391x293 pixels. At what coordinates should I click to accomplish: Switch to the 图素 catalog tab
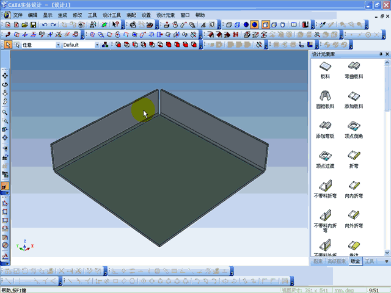tap(318, 261)
